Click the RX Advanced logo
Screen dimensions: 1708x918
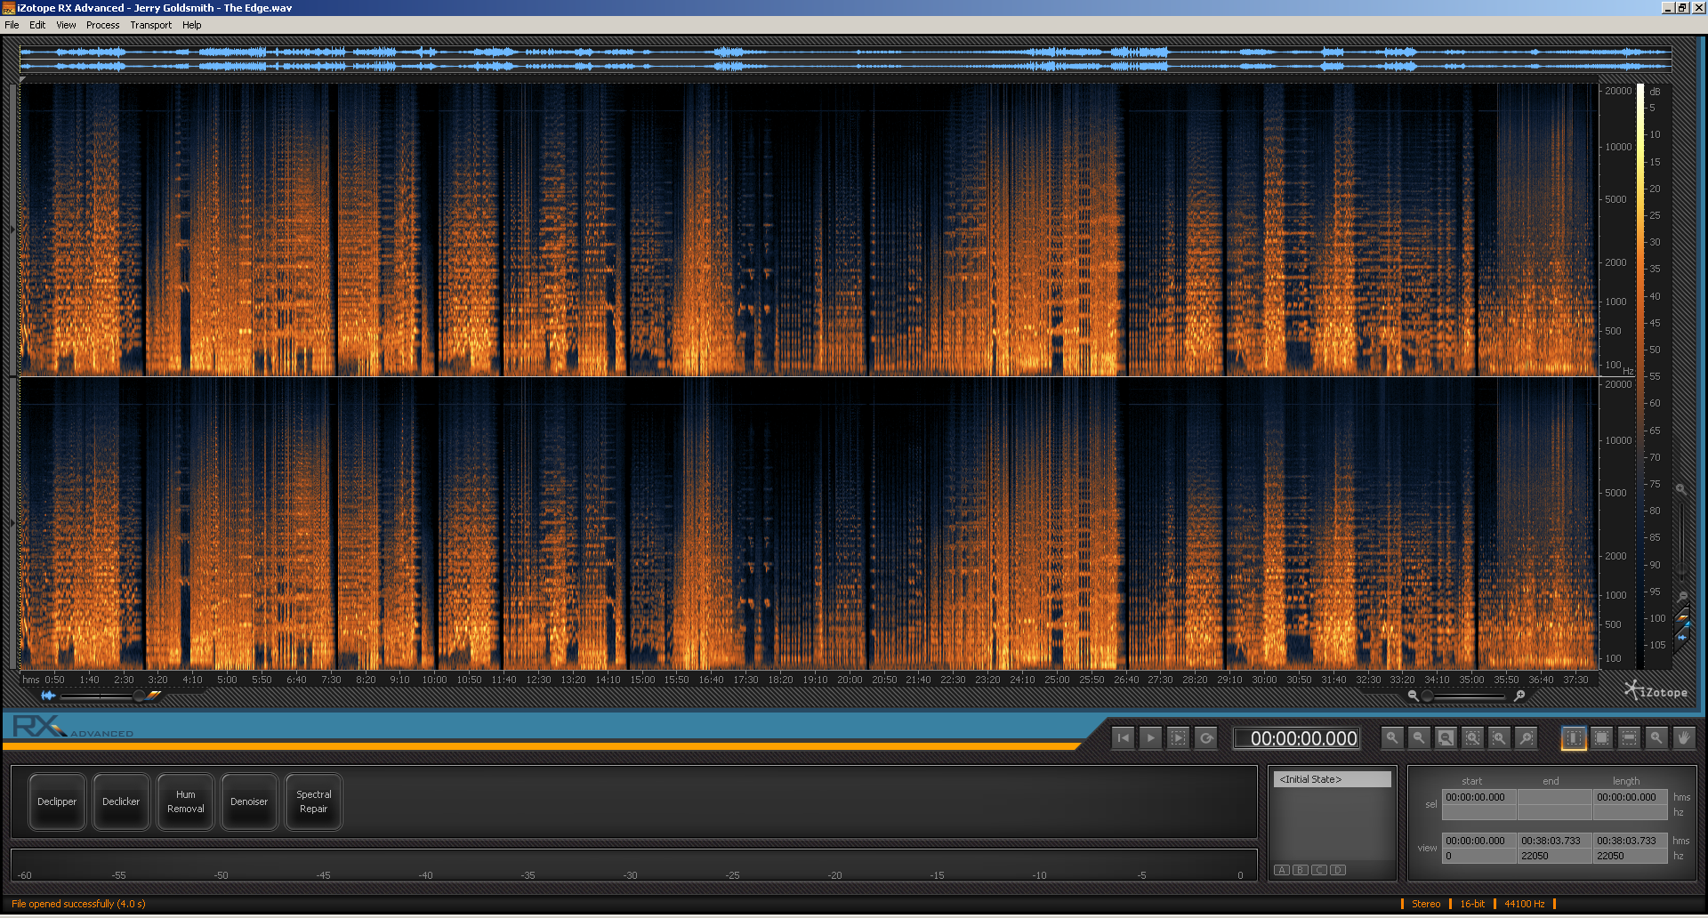(73, 727)
